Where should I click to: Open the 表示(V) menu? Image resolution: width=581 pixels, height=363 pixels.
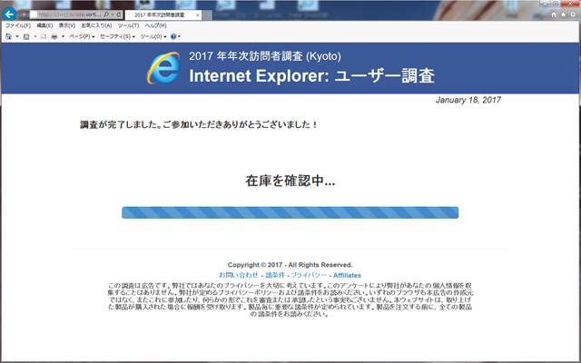[67, 25]
